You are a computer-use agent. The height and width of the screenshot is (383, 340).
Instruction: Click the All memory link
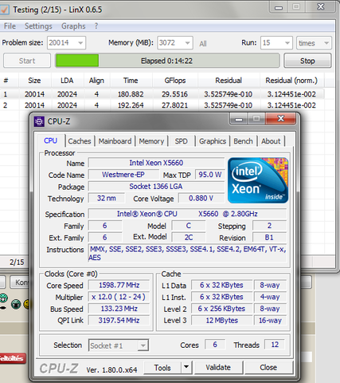click(x=203, y=44)
